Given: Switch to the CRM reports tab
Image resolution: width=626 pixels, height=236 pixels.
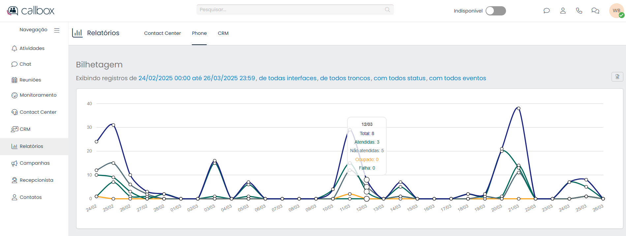Looking at the screenshot, I should coord(223,33).
